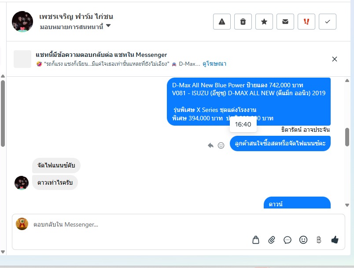This screenshot has width=354, height=268.
Task: Select the จัดไฟแนนซ์คับ message bubble
Action: coord(56,165)
